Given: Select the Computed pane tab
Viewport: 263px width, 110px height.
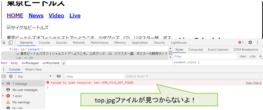Looking at the screenshot, I should coord(195,50).
